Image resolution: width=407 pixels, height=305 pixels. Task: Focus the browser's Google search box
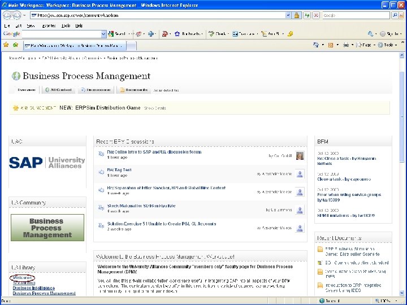pos(356,16)
